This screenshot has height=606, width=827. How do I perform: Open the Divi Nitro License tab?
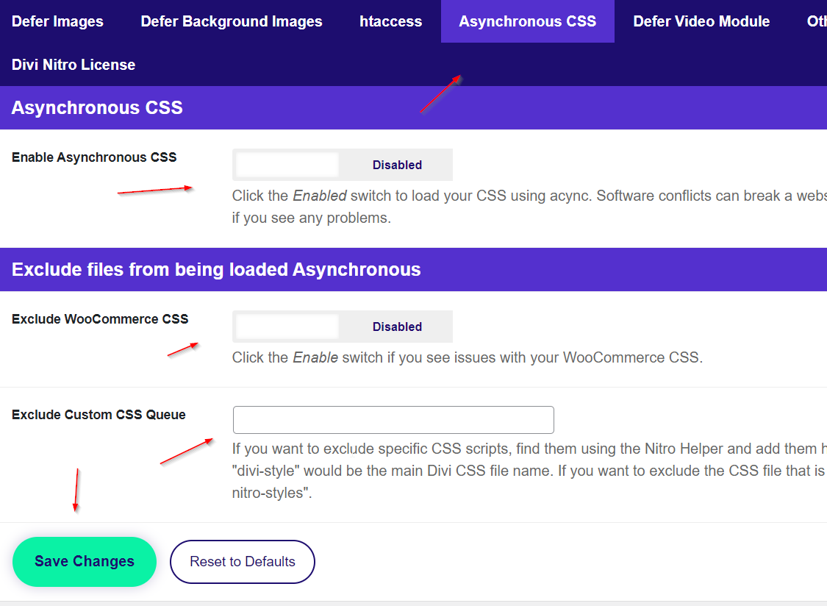coord(73,65)
